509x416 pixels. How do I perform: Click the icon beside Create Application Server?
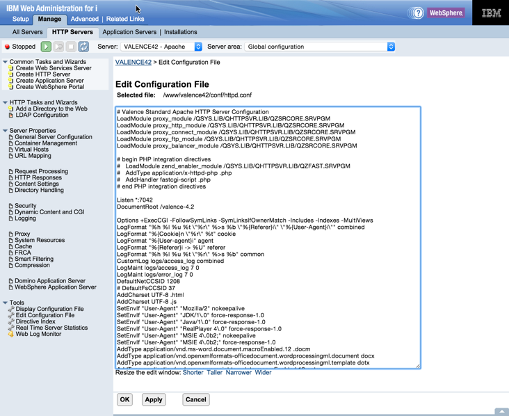[x=10, y=81]
